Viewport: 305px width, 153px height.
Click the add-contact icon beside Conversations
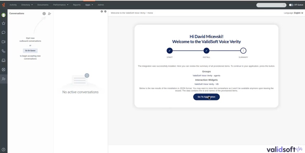click(x=49, y=14)
